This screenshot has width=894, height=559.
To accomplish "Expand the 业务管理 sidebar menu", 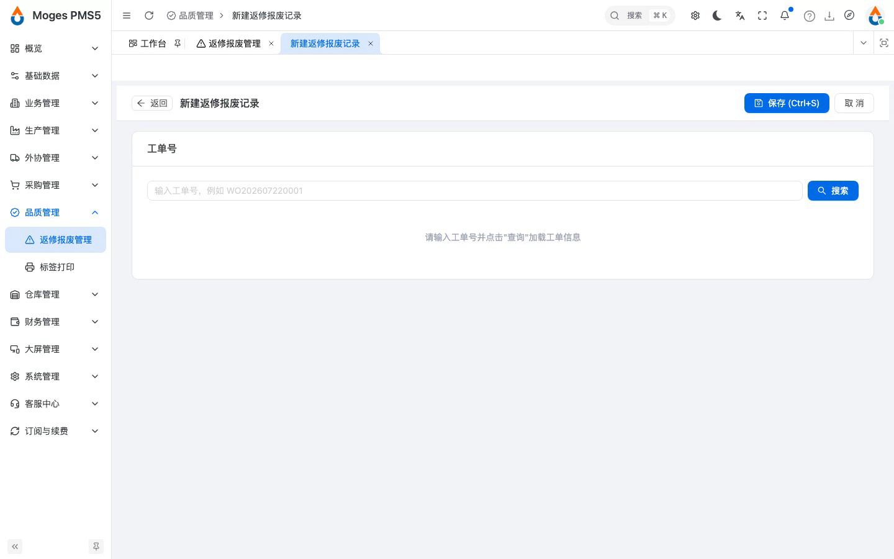I will [55, 103].
